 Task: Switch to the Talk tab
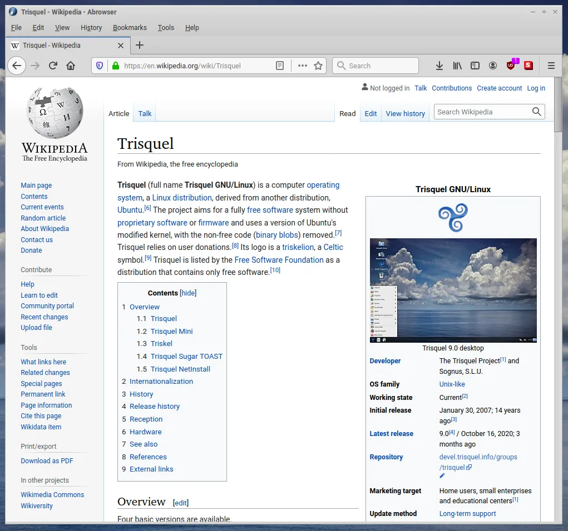144,113
